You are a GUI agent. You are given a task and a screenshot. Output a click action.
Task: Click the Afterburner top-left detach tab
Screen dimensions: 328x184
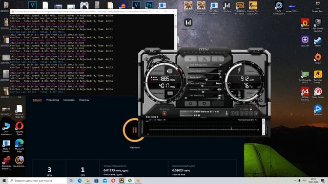pyautogui.click(x=153, y=51)
